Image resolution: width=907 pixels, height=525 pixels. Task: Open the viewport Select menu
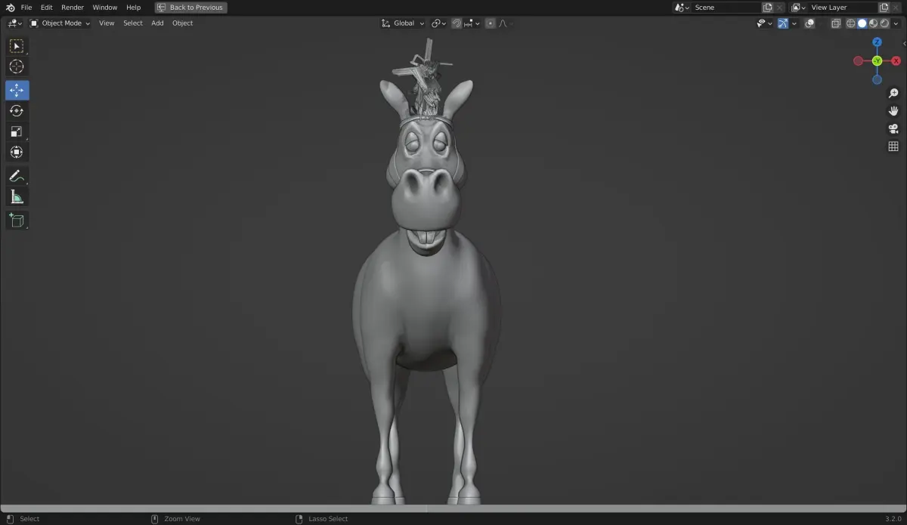click(x=133, y=23)
